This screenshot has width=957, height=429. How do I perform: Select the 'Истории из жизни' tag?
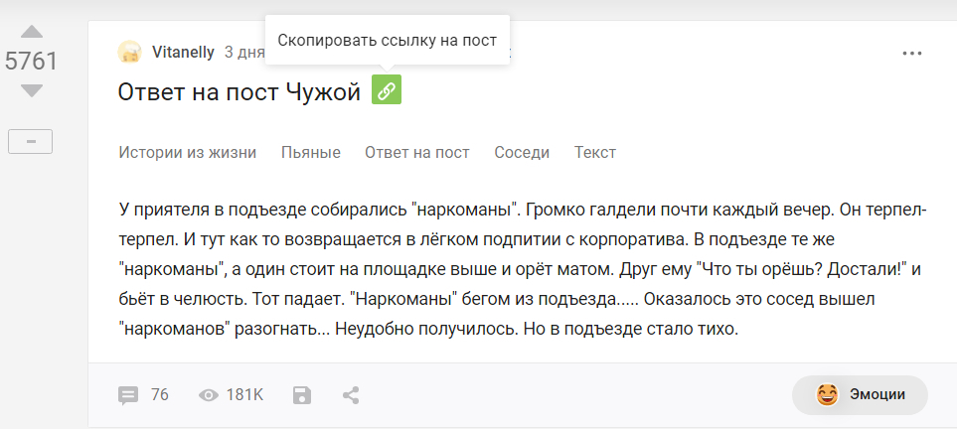pyautogui.click(x=188, y=153)
